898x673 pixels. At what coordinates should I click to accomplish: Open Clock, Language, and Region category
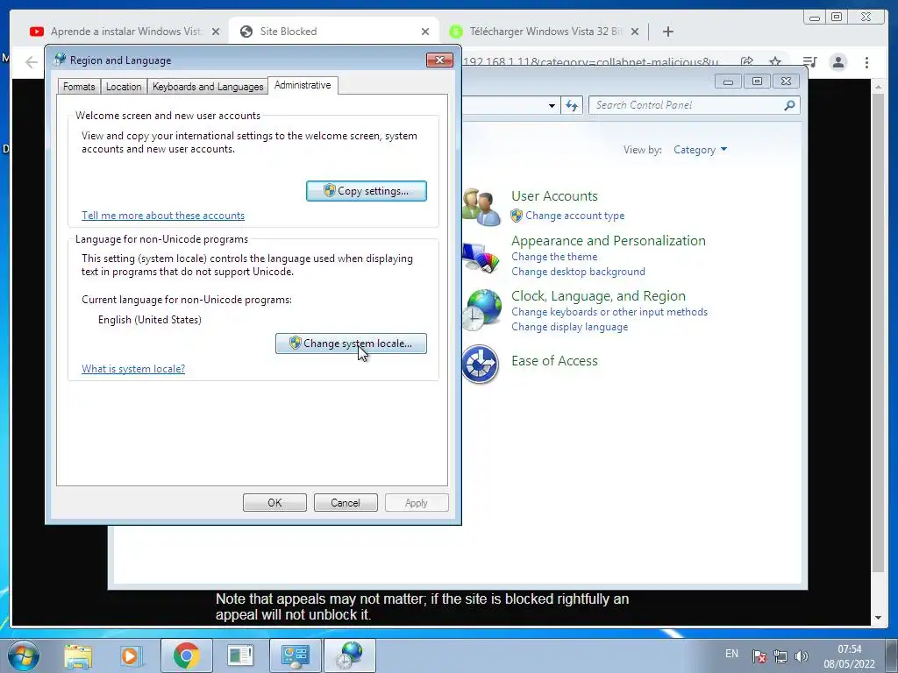598,296
